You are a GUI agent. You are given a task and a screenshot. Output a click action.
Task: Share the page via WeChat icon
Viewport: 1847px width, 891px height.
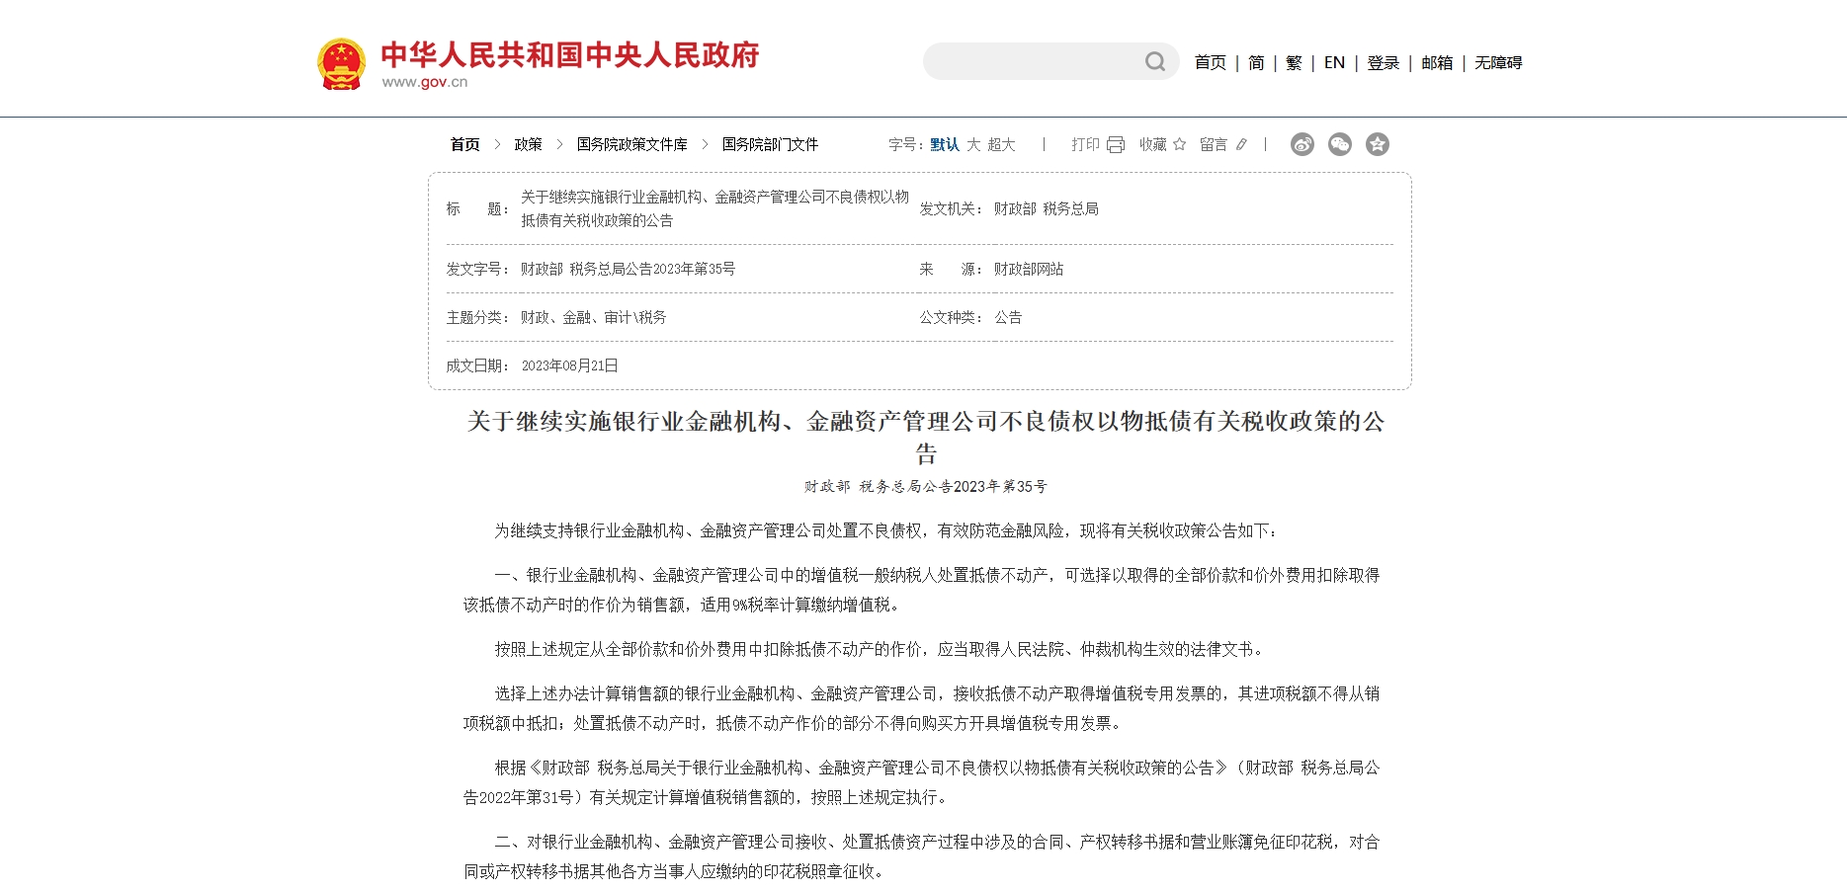point(1340,144)
